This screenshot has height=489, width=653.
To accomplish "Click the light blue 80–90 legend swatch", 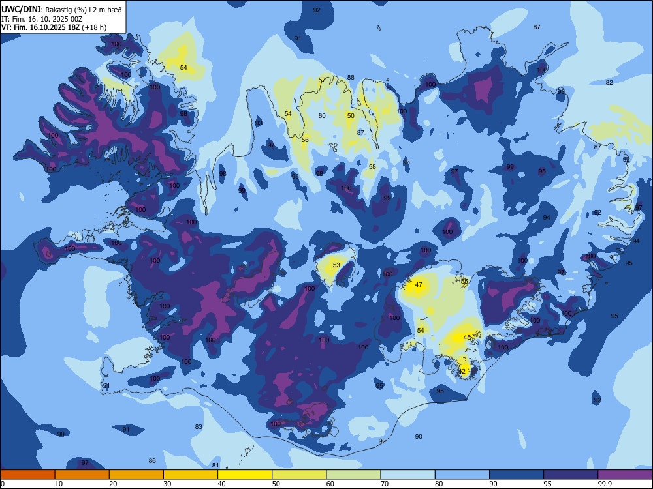I will 462,474.
